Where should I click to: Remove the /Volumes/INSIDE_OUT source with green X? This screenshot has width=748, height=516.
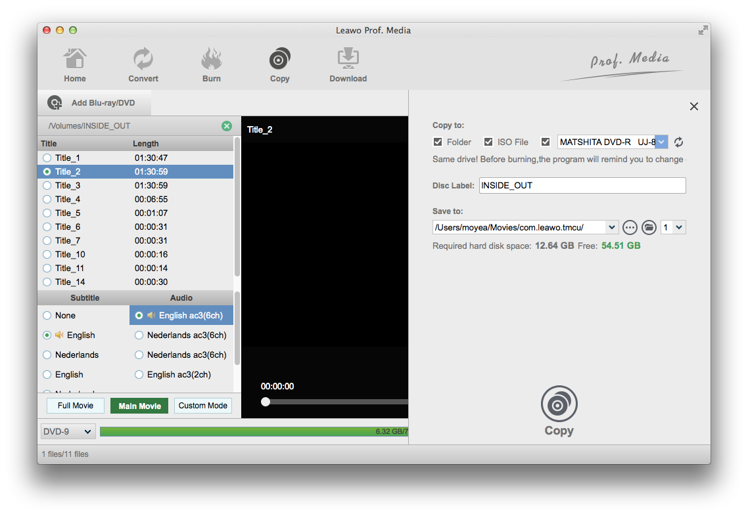pos(227,126)
